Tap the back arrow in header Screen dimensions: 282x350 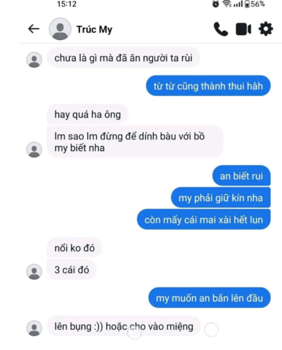coord(34,29)
